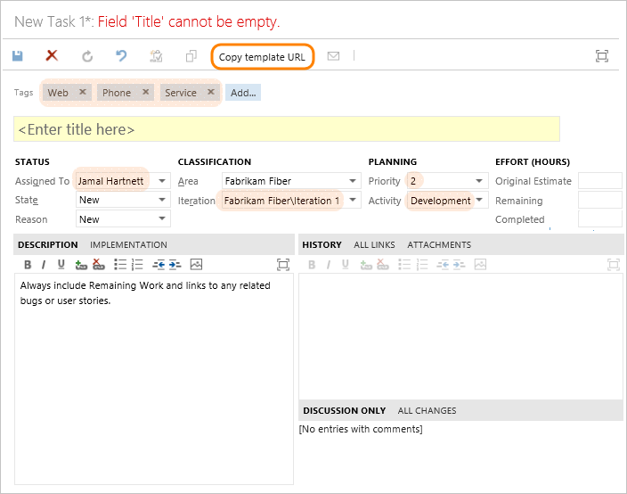Apply bulleted list in the History editor

(x=404, y=265)
